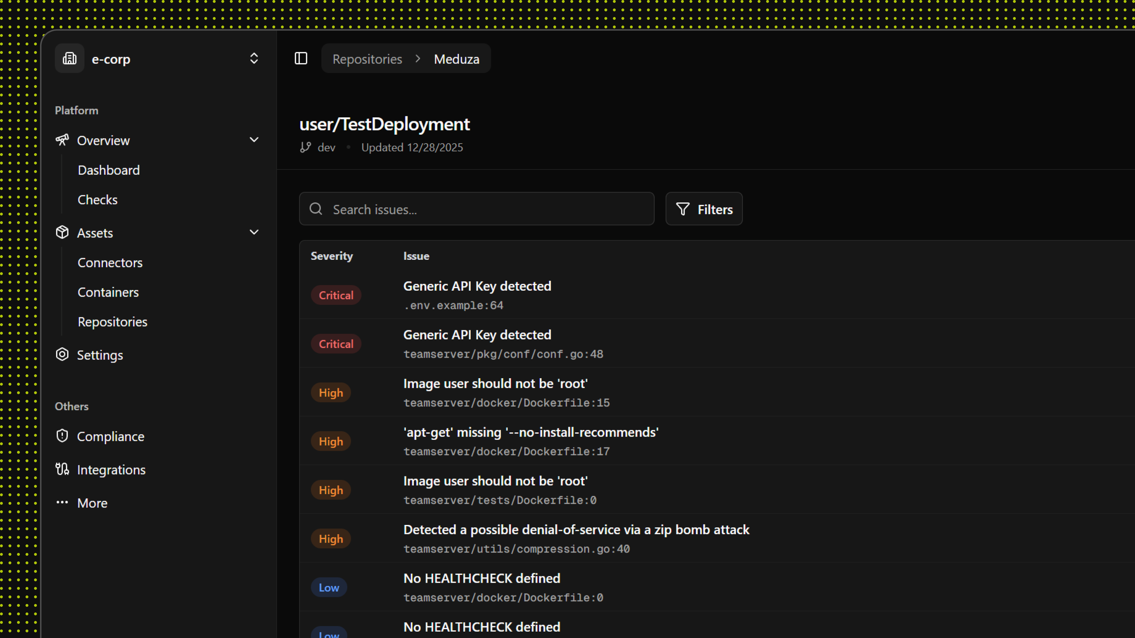The image size is (1135, 638).
Task: Open the .env.example:64 API key issue
Action: click(477, 295)
